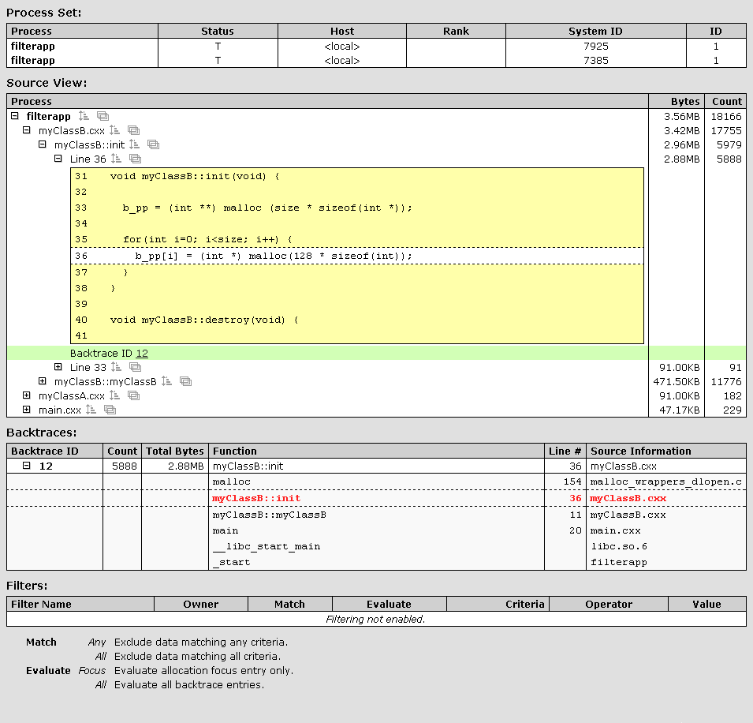This screenshot has height=723, width=753.
Task: Open Backtrace ID 12 link
Action: pyautogui.click(x=142, y=354)
